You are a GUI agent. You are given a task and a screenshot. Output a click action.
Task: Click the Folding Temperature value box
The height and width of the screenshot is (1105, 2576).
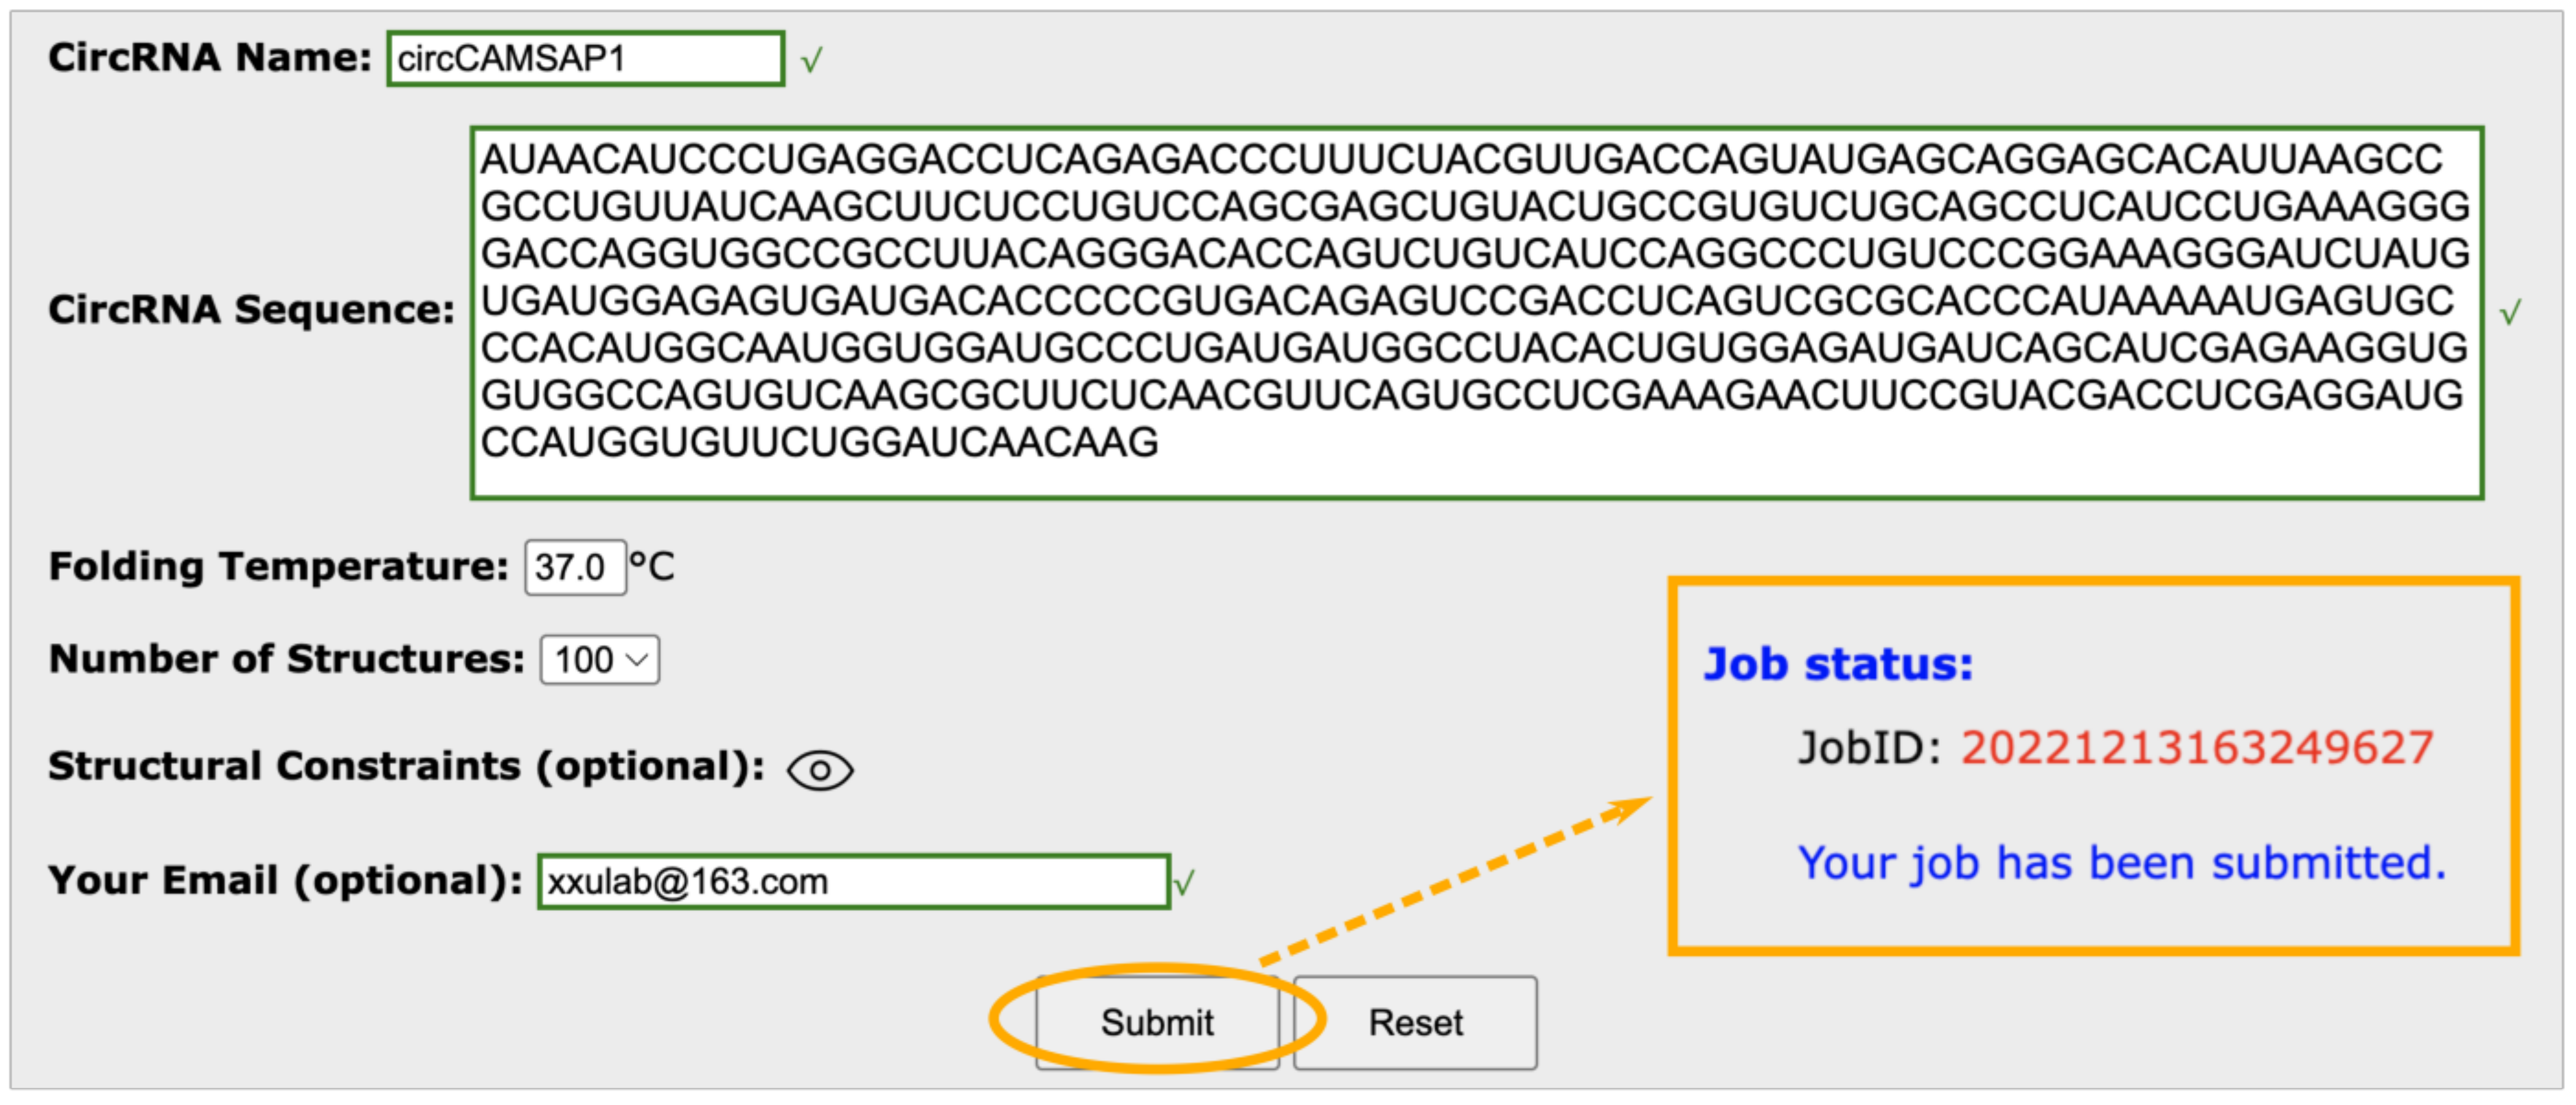[574, 568]
